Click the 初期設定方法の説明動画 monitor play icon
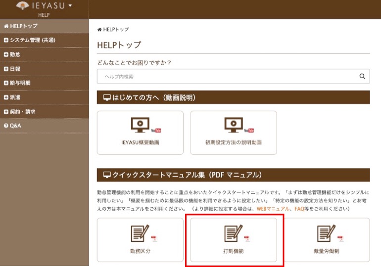The image size is (381, 267). click(234, 125)
